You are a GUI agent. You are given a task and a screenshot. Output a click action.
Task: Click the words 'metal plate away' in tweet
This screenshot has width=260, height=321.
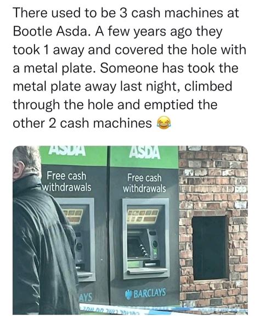click(x=65, y=86)
